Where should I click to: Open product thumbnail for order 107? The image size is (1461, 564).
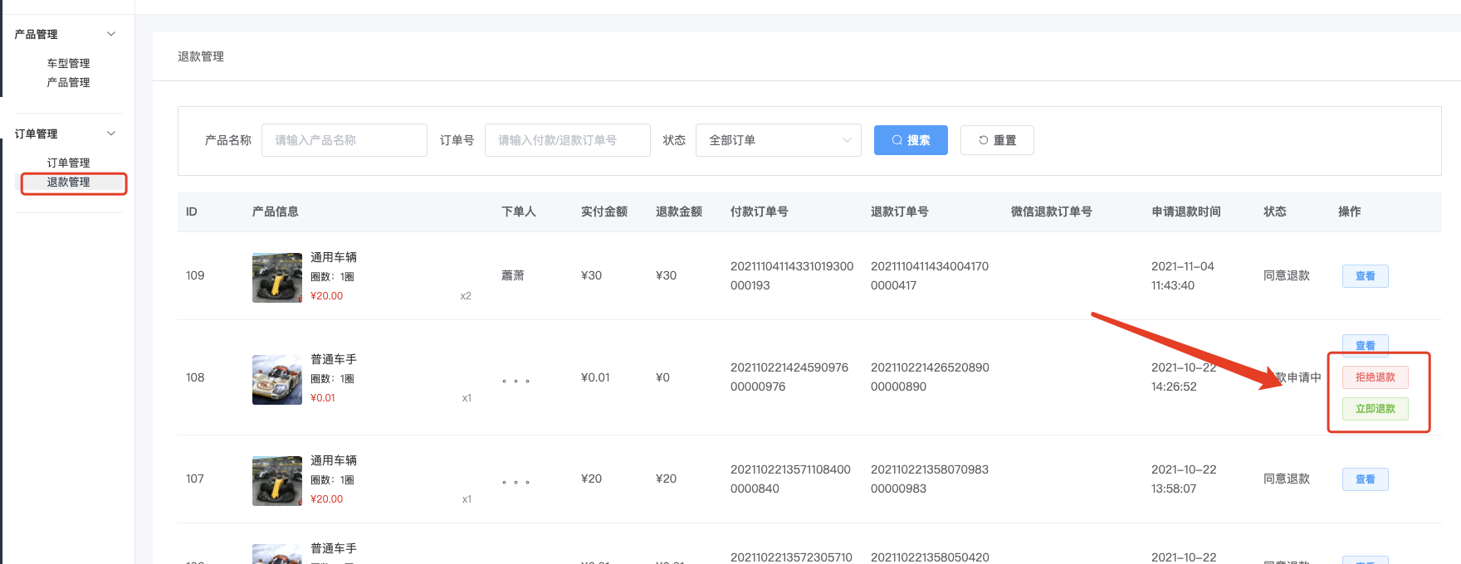(277, 481)
